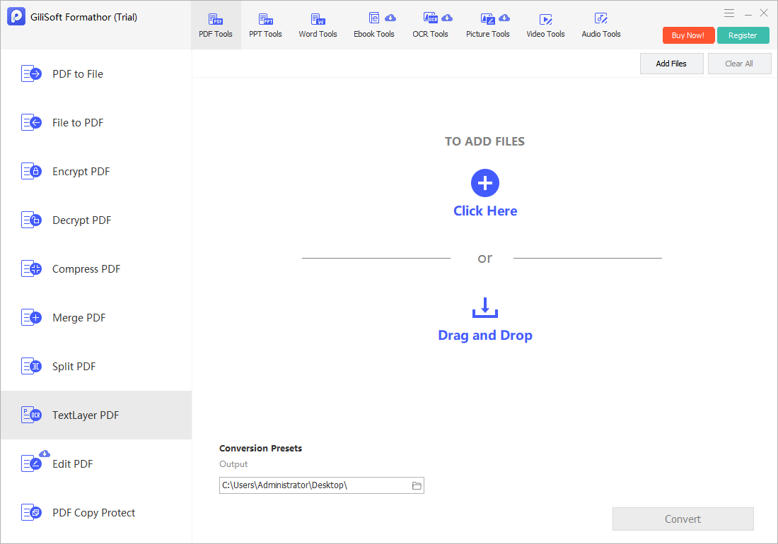Open the Video Tools tab

click(x=545, y=25)
